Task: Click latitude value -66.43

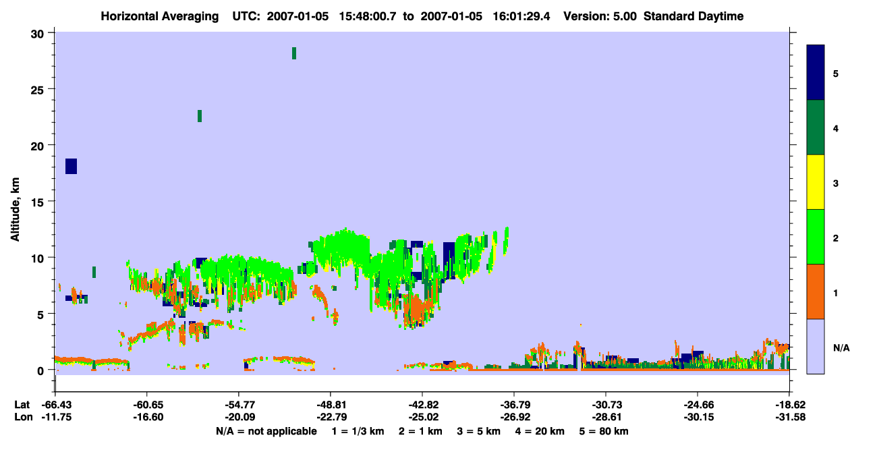Action: (x=56, y=405)
